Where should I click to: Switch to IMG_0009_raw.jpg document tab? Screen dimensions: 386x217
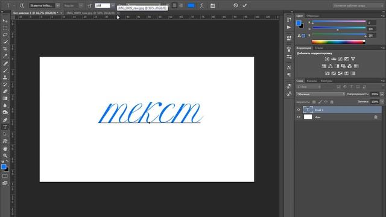pyautogui.click(x=90, y=13)
